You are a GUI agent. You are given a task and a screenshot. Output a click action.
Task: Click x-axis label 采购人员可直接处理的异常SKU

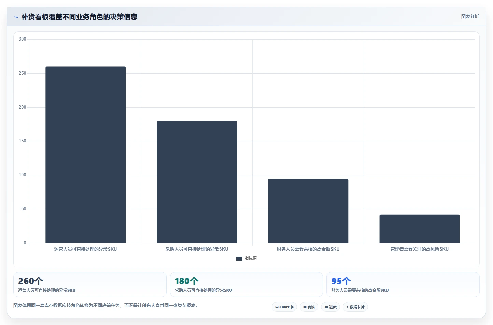coord(197,249)
